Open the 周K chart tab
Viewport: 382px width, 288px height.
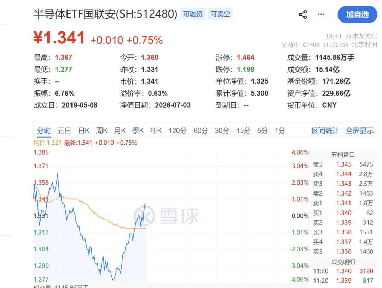102,131
